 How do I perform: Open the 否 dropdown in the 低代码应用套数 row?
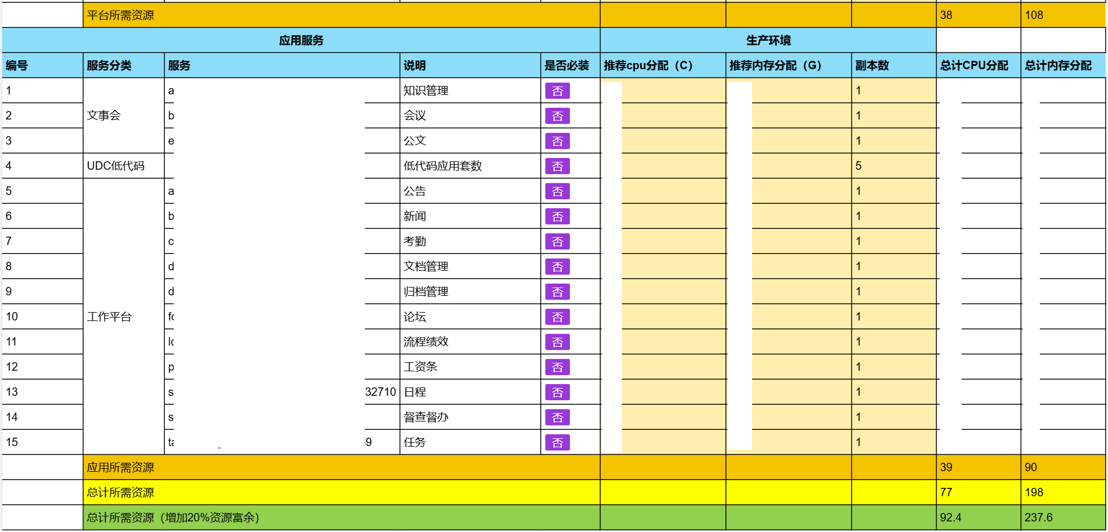557,166
